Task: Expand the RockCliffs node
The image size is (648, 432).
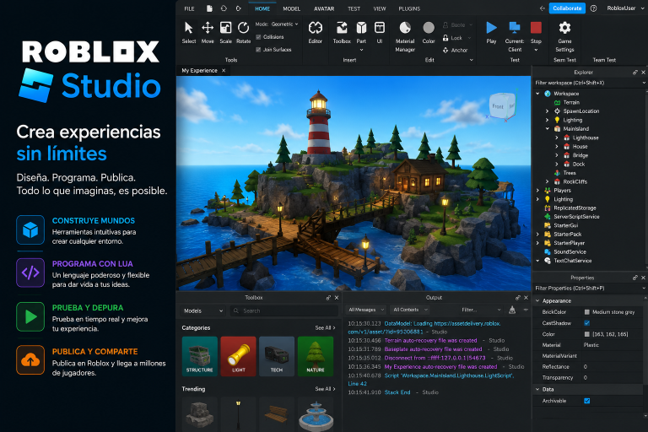Action: [547, 181]
